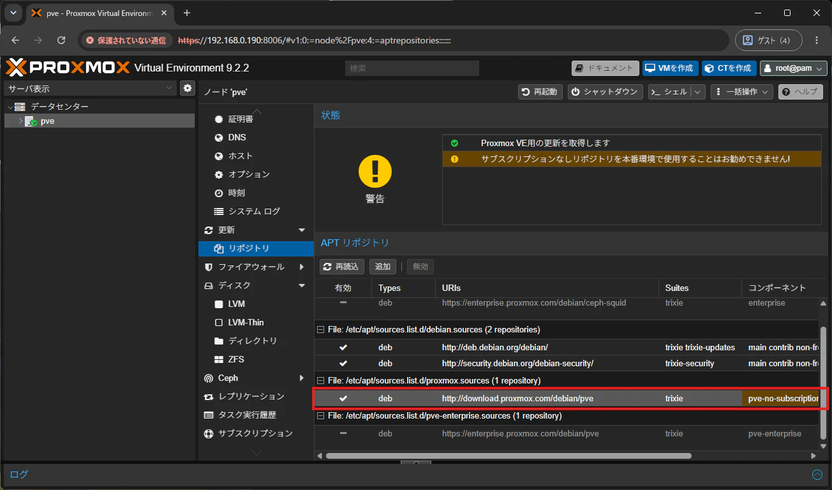Open the root@pam user dropdown

(793, 68)
